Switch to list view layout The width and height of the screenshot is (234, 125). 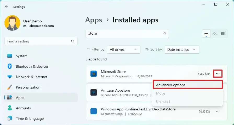[206, 34]
